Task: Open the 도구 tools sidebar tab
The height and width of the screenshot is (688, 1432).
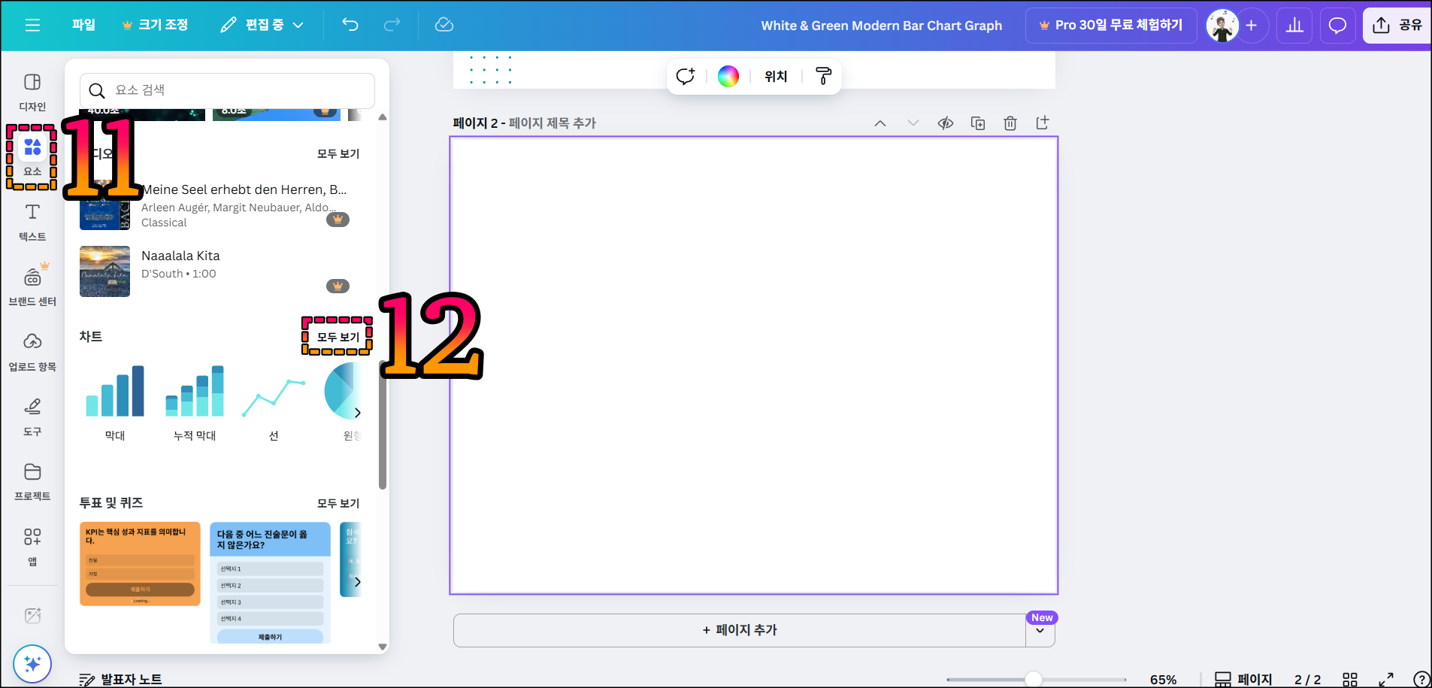Action: (32, 417)
